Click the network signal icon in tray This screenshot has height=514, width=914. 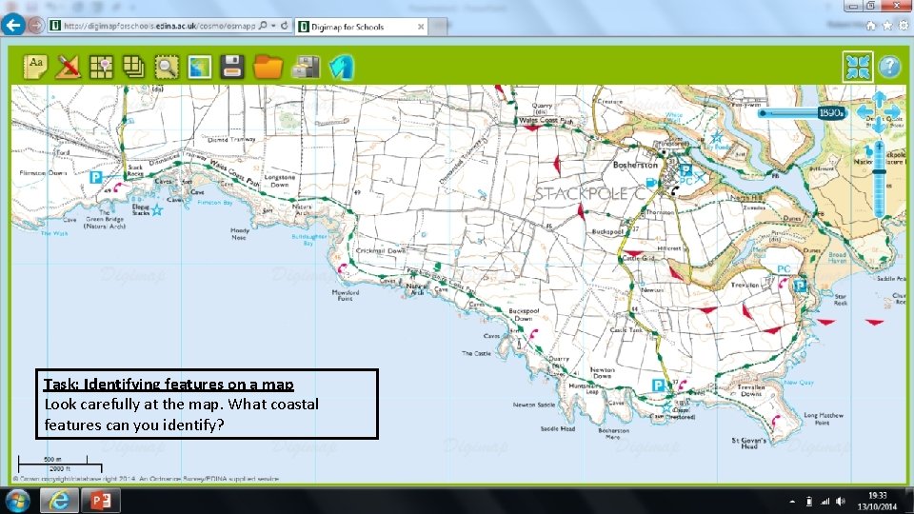coord(825,502)
